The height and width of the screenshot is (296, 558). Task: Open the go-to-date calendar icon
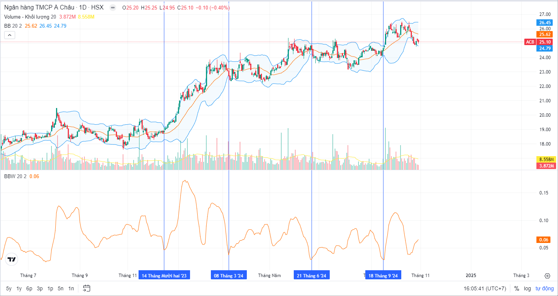(86, 288)
